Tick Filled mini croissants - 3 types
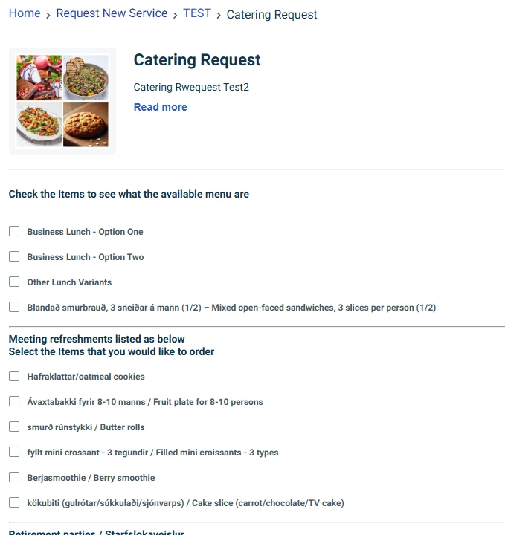Image resolution: width=505 pixels, height=535 pixels. [14, 452]
